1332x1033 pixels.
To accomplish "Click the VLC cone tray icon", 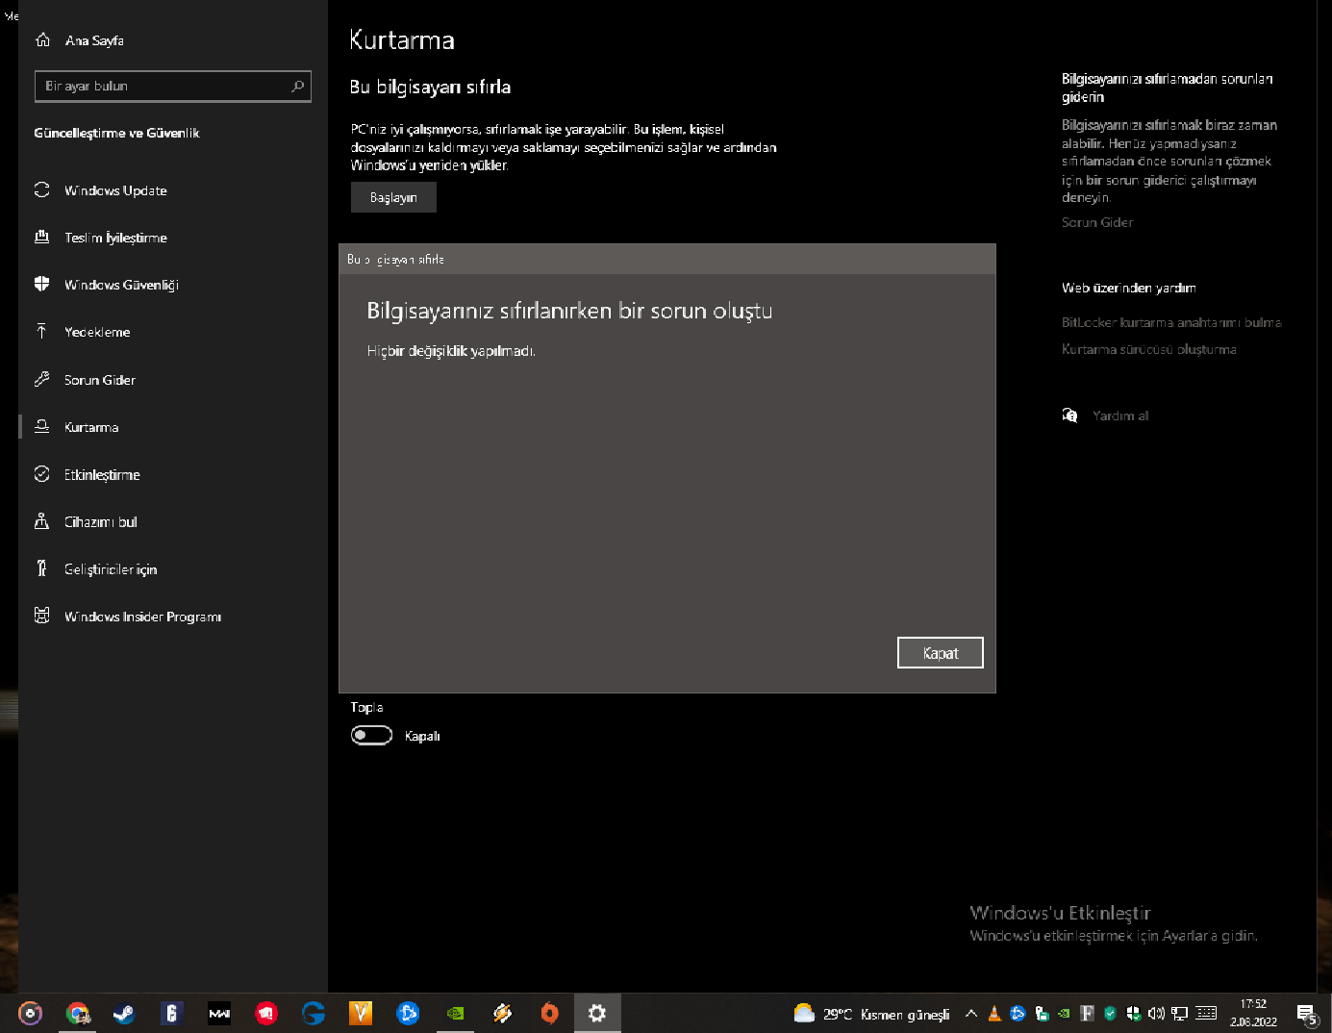I will pos(994,1014).
